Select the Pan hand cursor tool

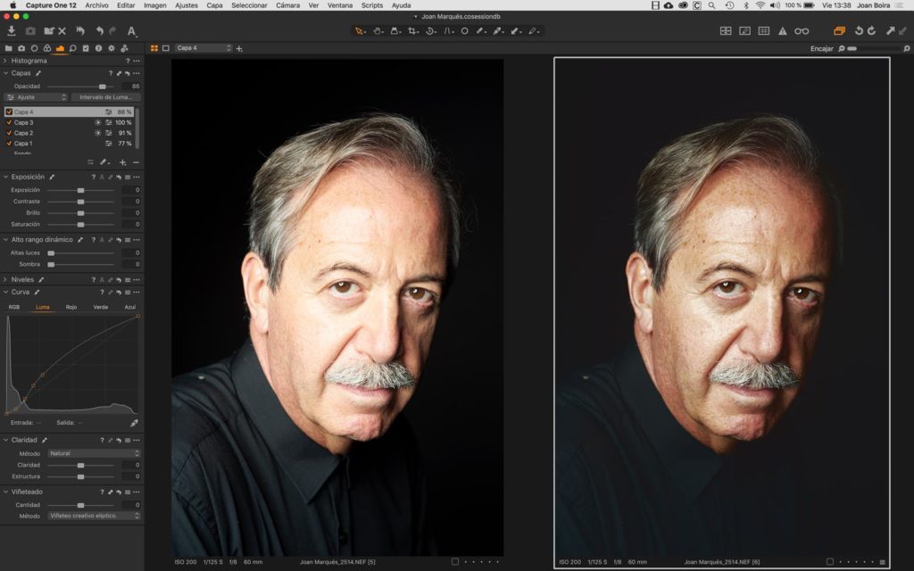click(378, 31)
